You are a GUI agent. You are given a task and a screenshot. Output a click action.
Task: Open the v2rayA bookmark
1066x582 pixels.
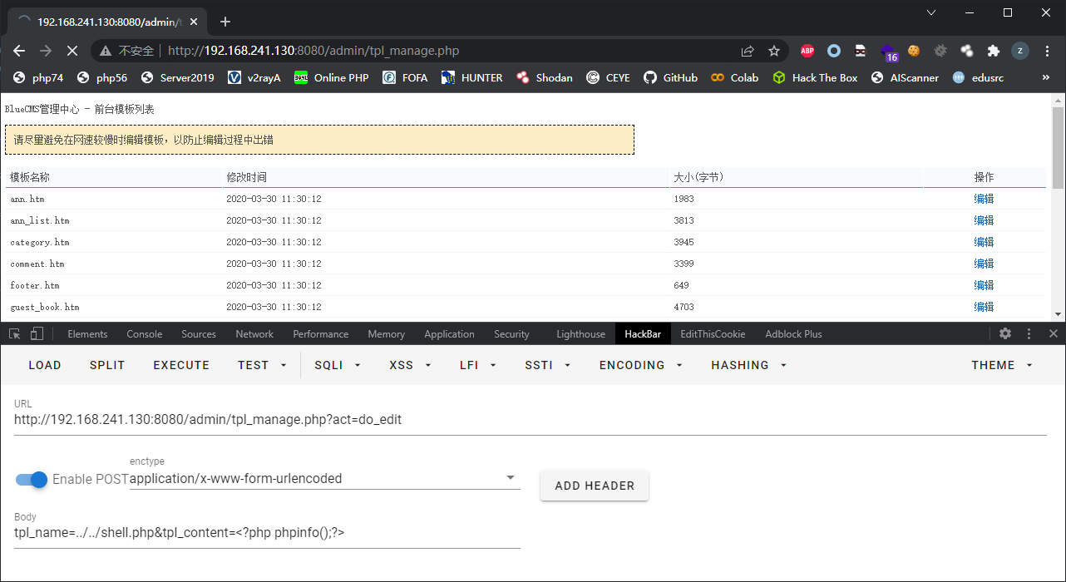pos(254,77)
